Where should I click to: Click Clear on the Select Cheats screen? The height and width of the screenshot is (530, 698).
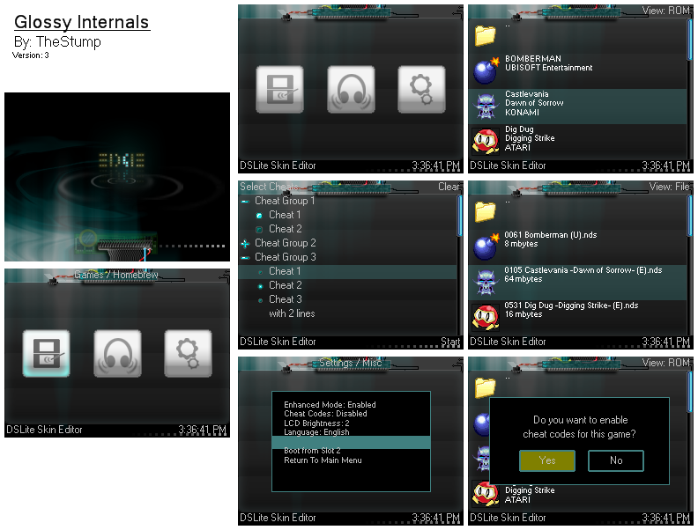pos(449,187)
